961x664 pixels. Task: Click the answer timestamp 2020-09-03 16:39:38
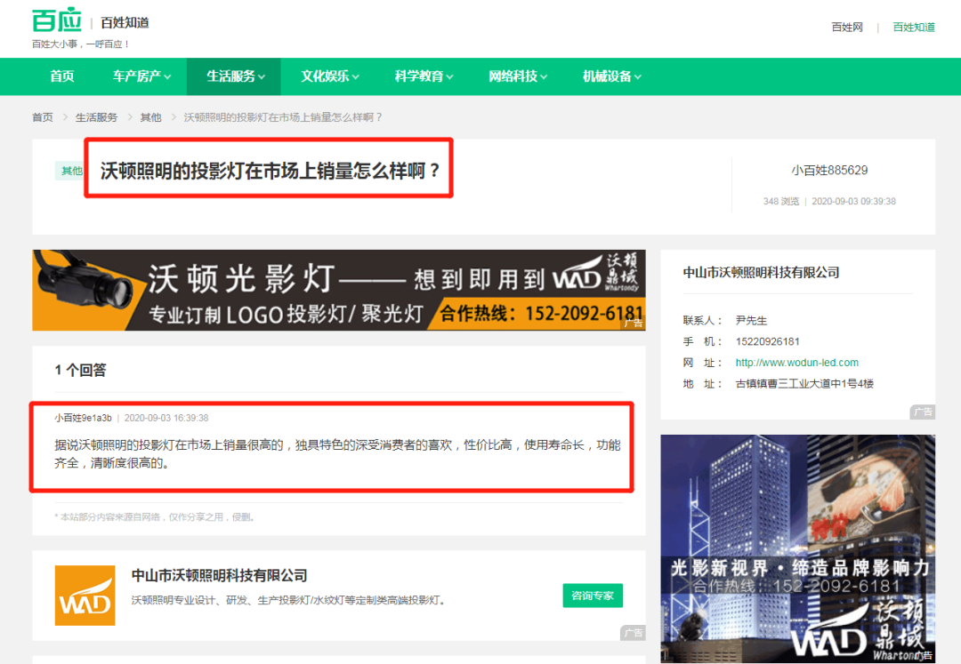(x=166, y=418)
